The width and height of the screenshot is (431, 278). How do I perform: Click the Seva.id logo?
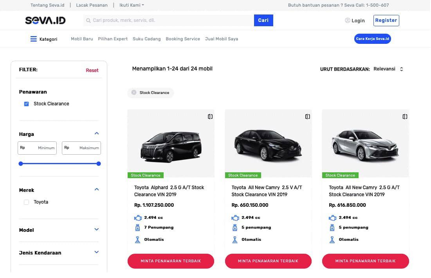tap(45, 20)
